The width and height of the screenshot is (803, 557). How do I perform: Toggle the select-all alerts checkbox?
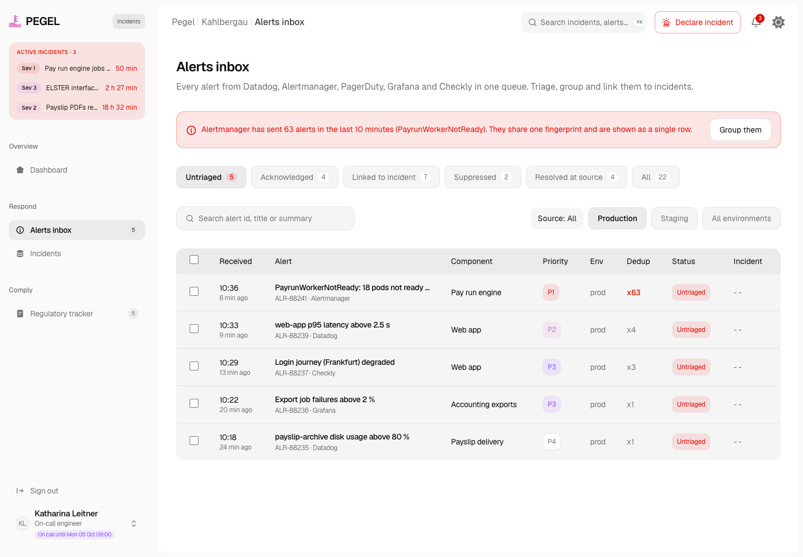[194, 260]
